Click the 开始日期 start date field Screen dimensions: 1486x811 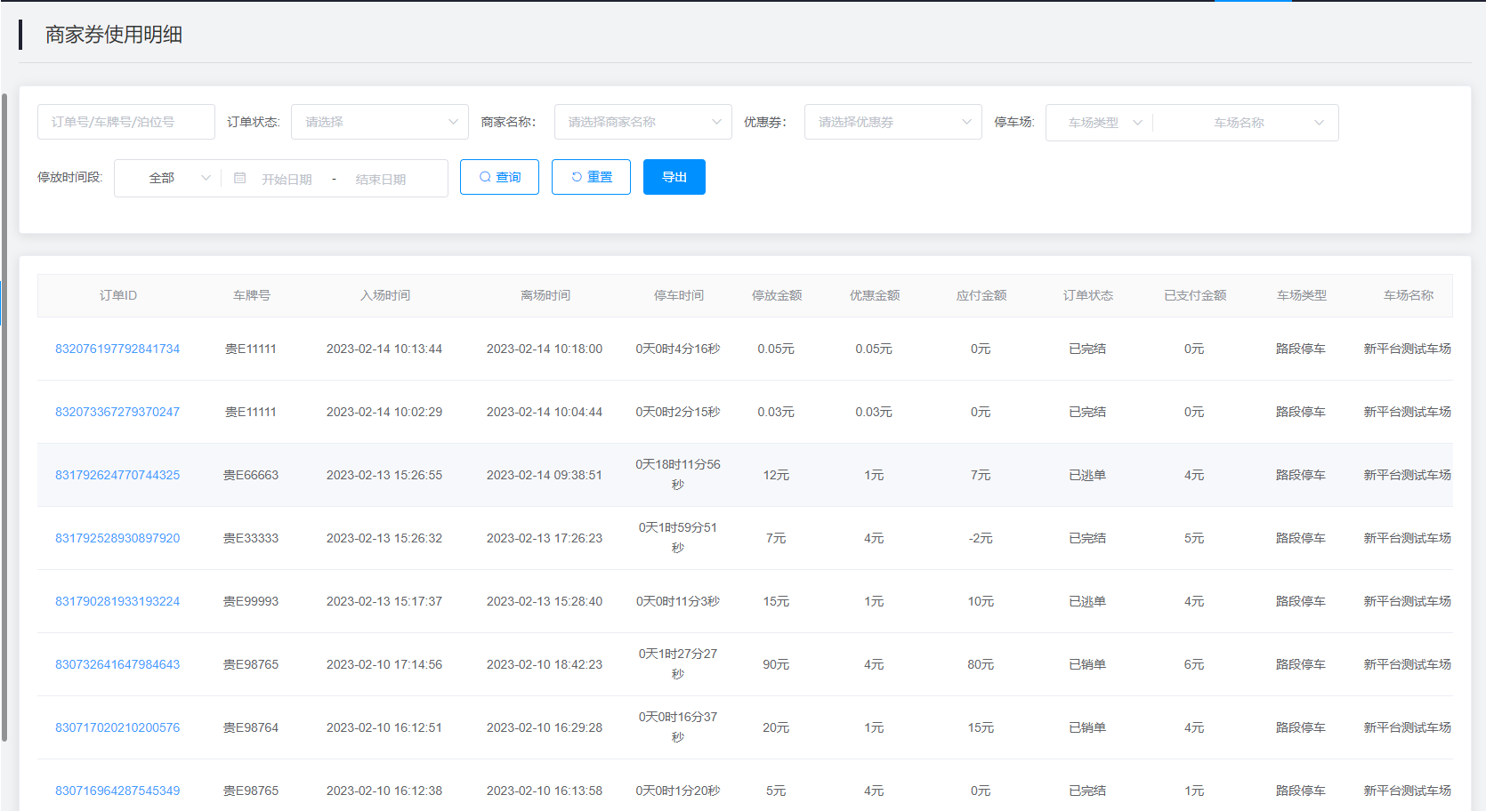[x=287, y=179]
